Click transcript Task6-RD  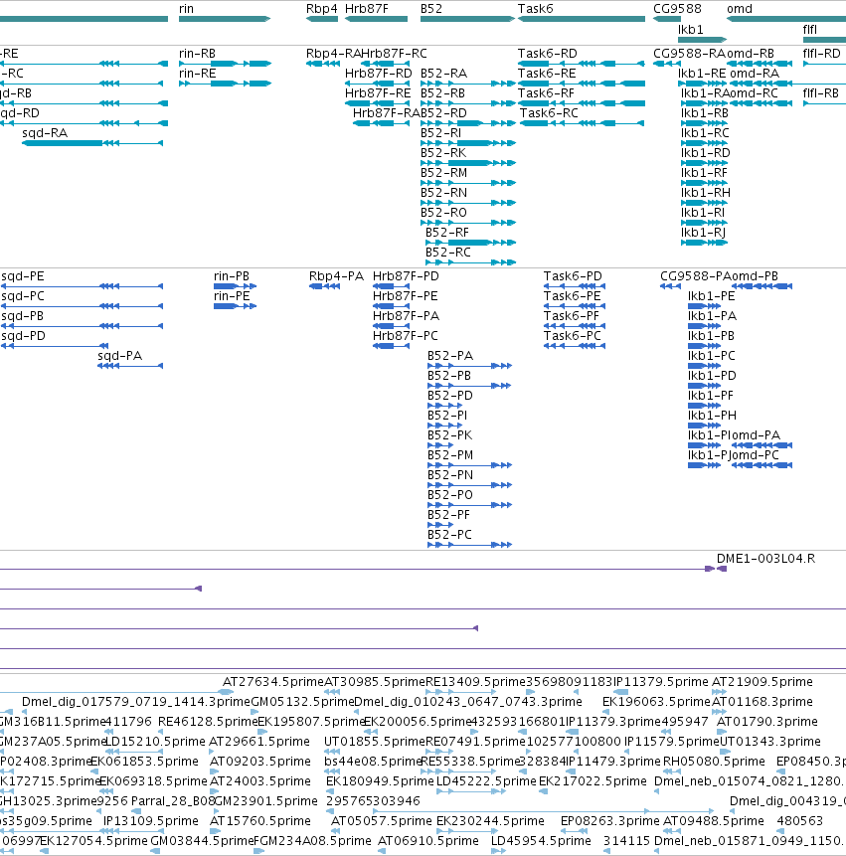[582, 64]
